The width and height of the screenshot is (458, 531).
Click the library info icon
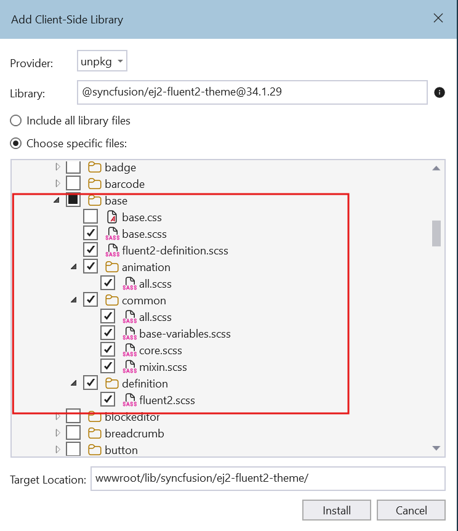tap(440, 92)
